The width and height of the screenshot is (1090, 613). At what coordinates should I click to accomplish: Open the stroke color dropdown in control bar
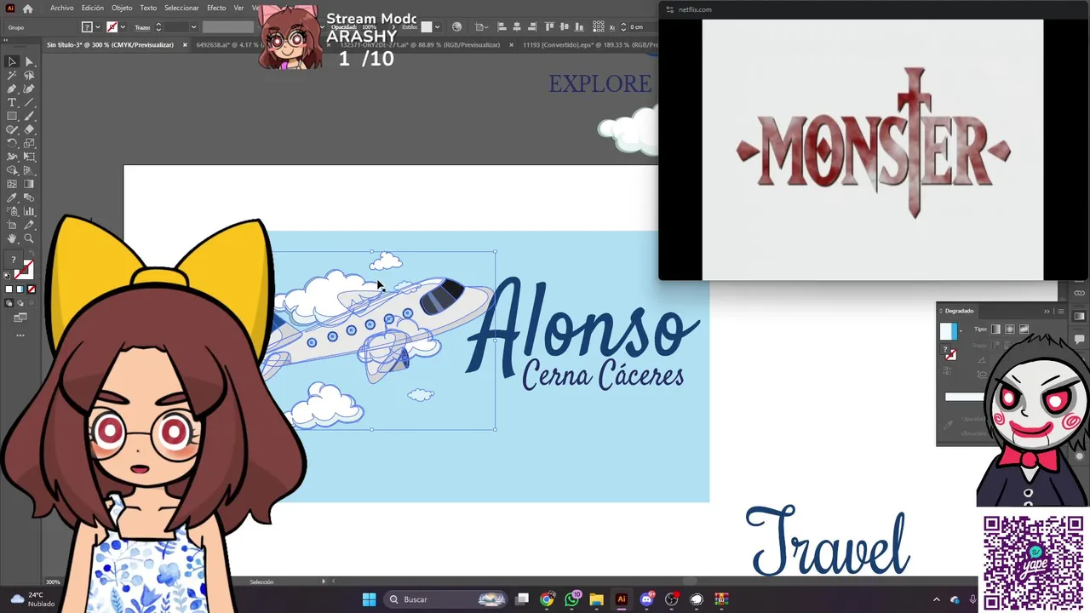pyautogui.click(x=123, y=27)
